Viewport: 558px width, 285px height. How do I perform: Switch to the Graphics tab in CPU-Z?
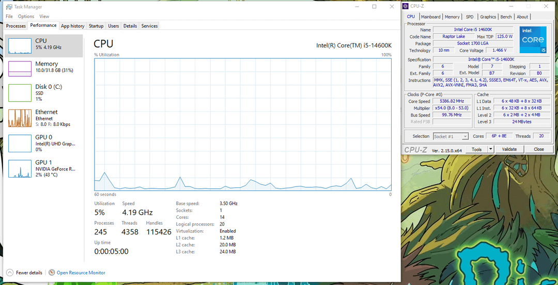488,17
